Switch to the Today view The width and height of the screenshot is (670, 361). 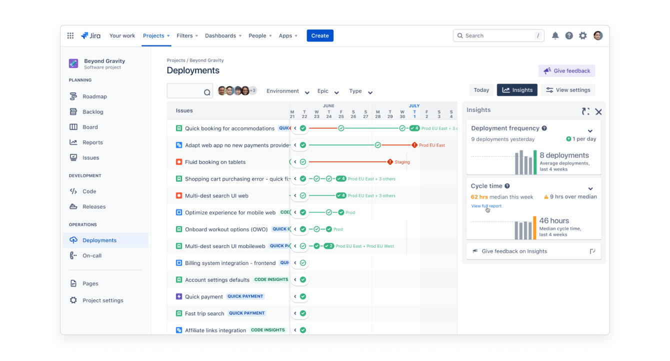481,89
